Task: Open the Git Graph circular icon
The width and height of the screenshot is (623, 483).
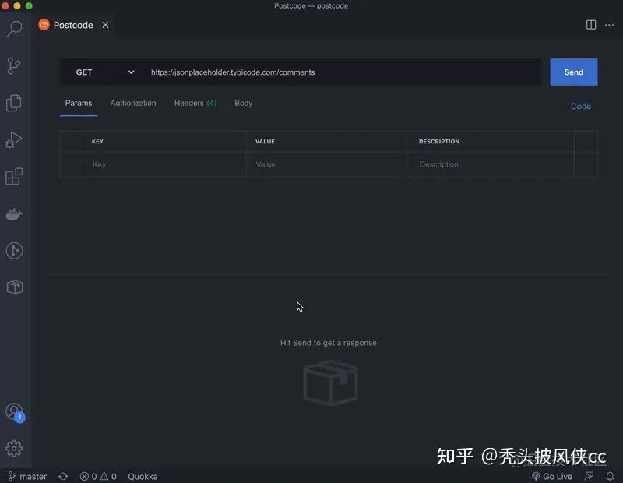Action: click(14, 251)
